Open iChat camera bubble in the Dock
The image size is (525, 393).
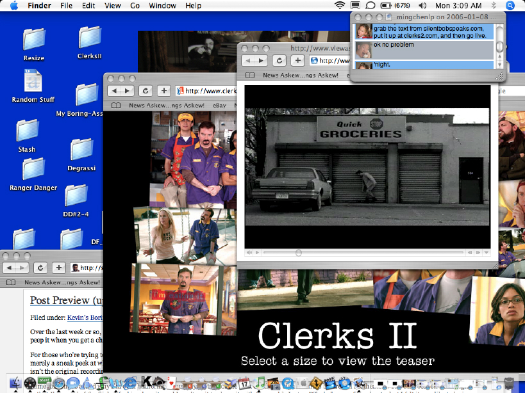(73, 383)
